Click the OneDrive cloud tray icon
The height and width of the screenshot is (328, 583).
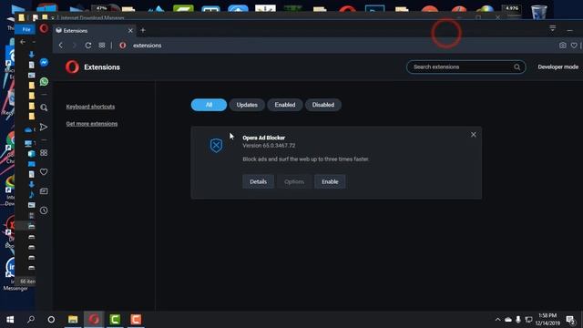pos(508,320)
